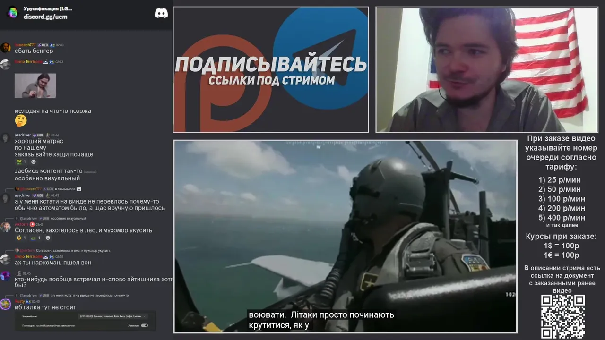Click the message 'хороший матрас'
605x340 pixels.
[39, 141]
